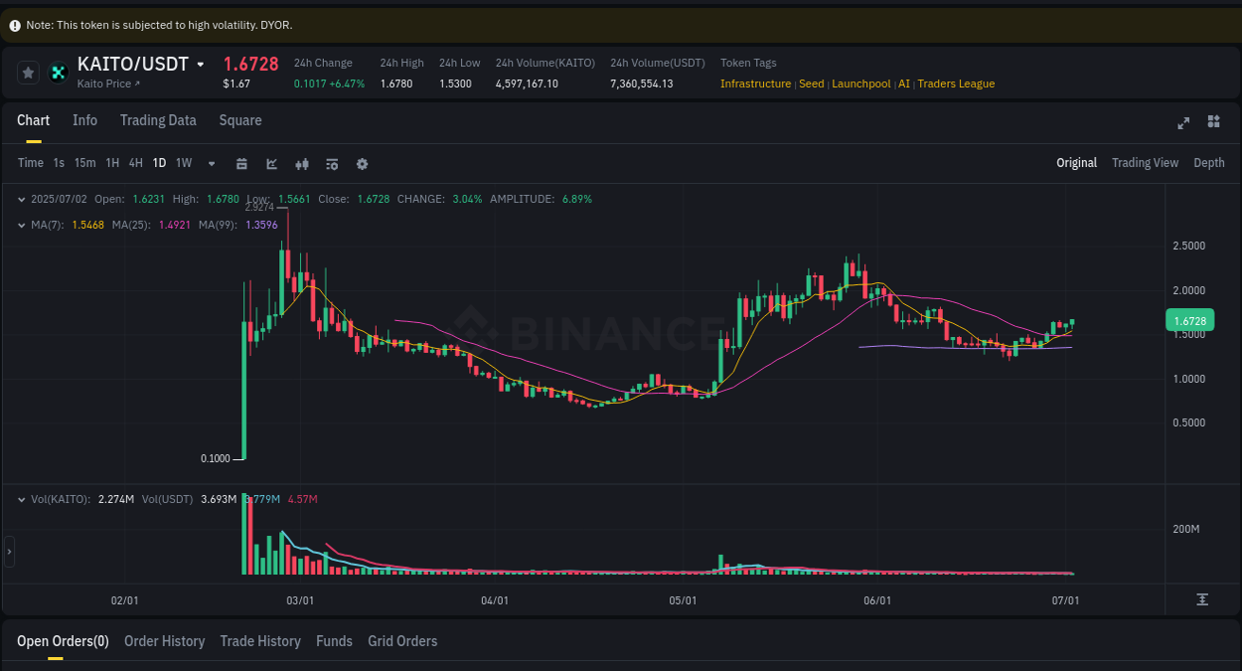The image size is (1242, 671).
Task: Open the KAITO/USDT pair dropdown
Action: (x=200, y=63)
